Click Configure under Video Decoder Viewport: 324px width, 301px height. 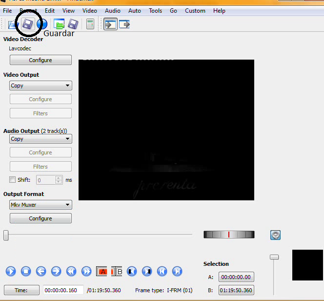(x=40, y=60)
